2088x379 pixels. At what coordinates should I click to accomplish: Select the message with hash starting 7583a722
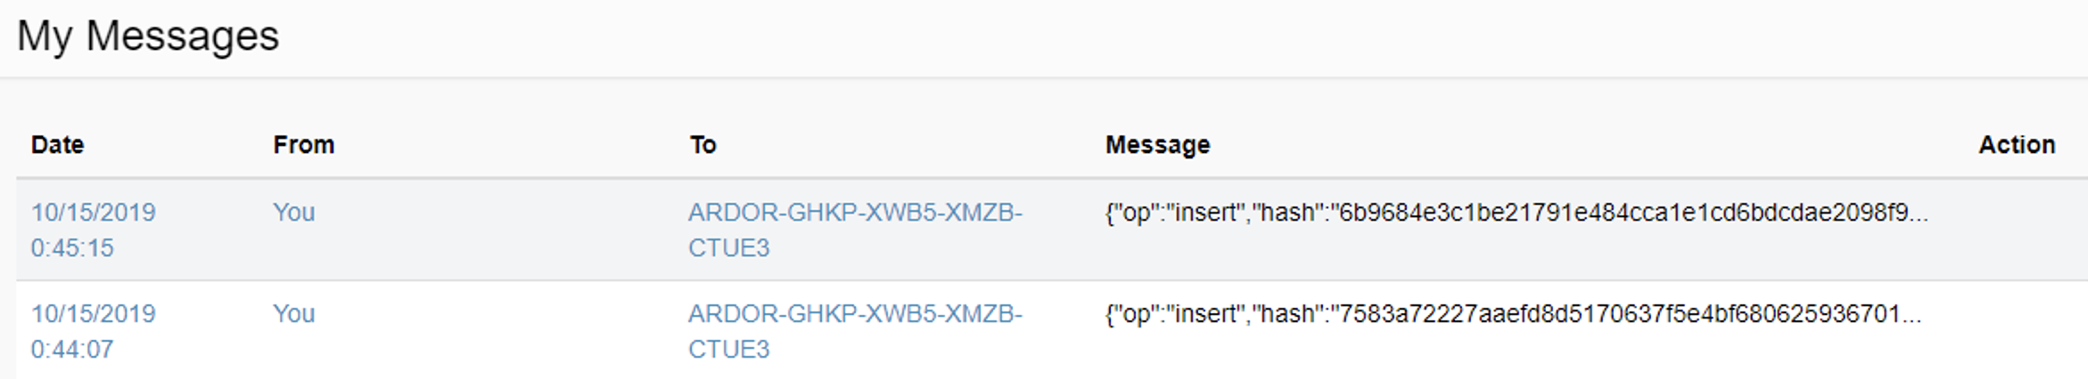coord(1512,314)
